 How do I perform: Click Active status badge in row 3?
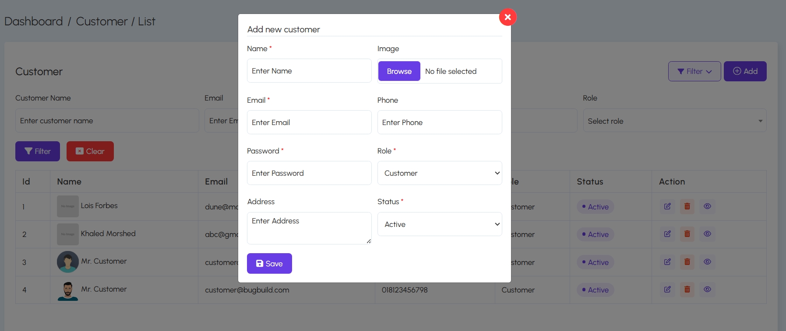pos(596,262)
